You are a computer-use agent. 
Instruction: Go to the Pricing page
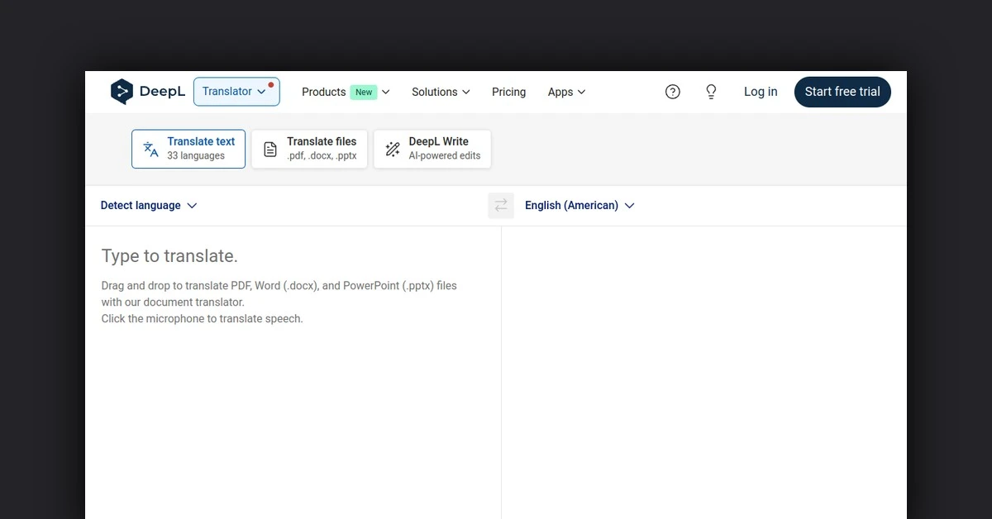[x=508, y=92]
